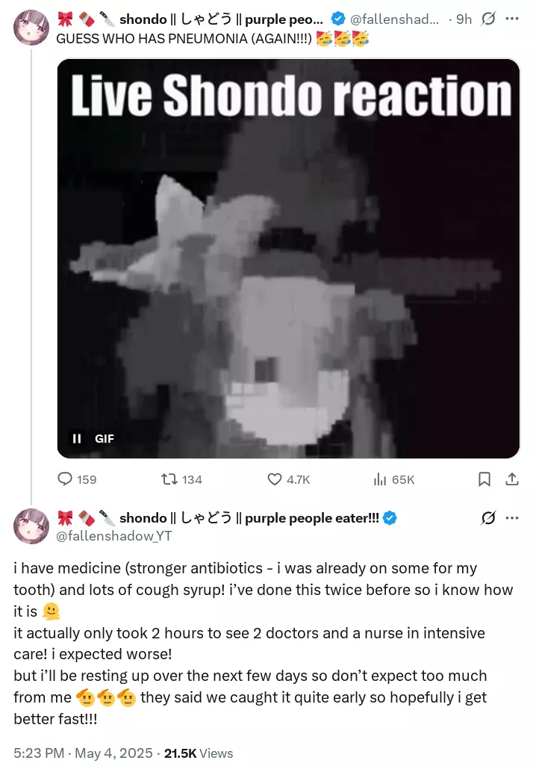The width and height of the screenshot is (533, 769).
Task: Repost the pneumonia tweet with 134 reposts
Action: pyautogui.click(x=181, y=479)
